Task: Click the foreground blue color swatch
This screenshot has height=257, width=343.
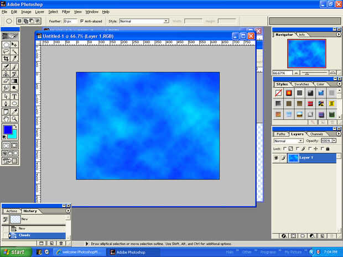Action: point(8,129)
